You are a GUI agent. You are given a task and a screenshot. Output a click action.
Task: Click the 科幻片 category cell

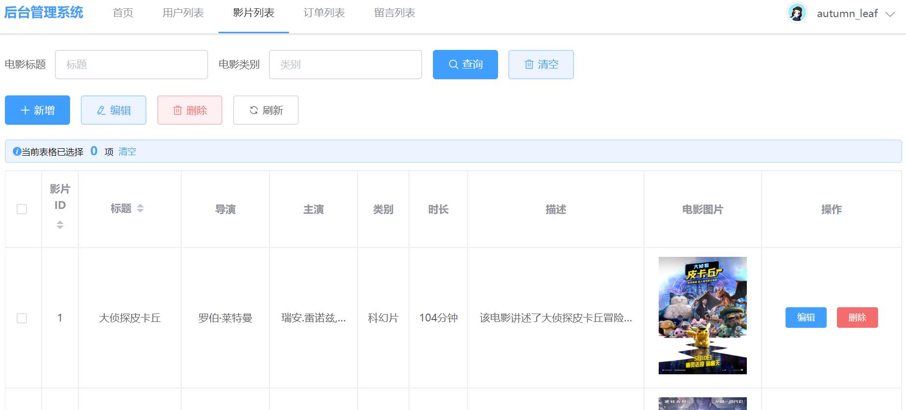[383, 318]
